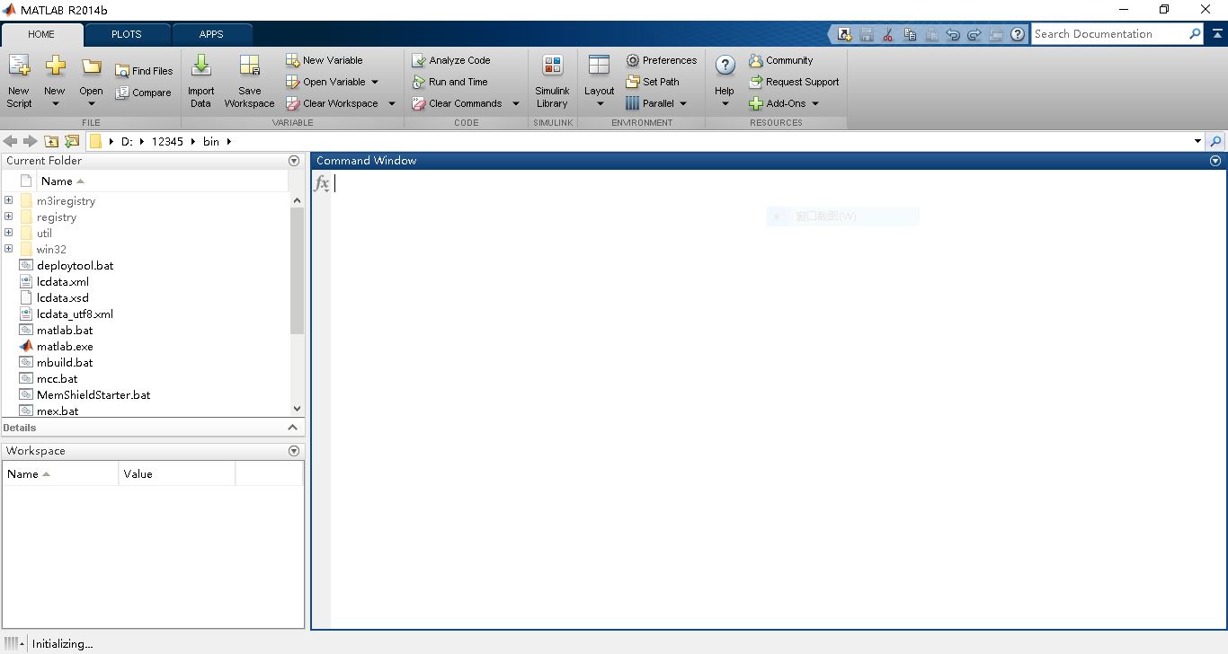Open the Clear Commands dropdown arrow
This screenshot has height=654, width=1228.
[516, 103]
